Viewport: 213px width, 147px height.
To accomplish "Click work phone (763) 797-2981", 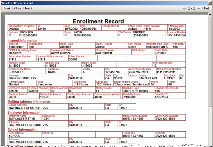I will [x=138, y=72].
